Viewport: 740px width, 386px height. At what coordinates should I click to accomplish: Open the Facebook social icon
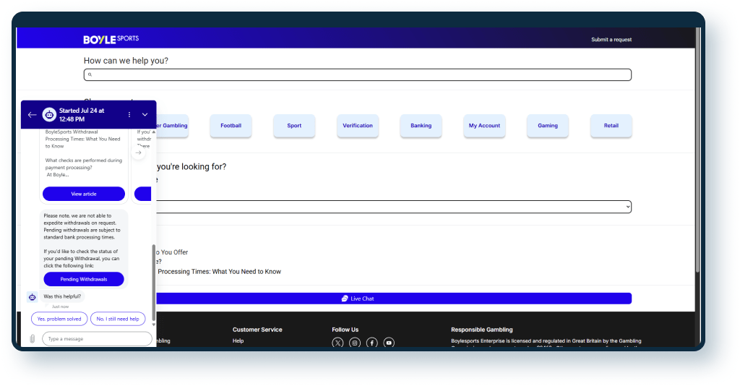372,343
